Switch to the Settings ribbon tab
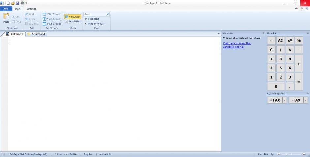Image resolution: width=310 pixels, height=157 pixels. tap(31, 9)
